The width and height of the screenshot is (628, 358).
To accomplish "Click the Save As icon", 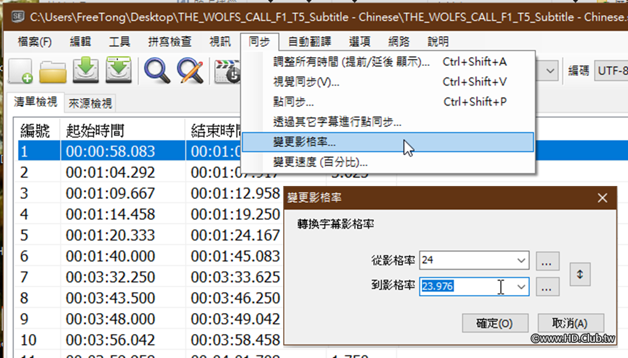I will tap(119, 70).
